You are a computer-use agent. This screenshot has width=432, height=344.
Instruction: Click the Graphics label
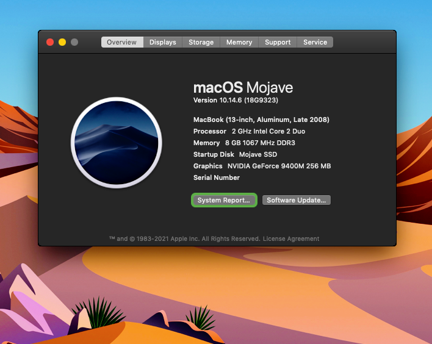207,166
